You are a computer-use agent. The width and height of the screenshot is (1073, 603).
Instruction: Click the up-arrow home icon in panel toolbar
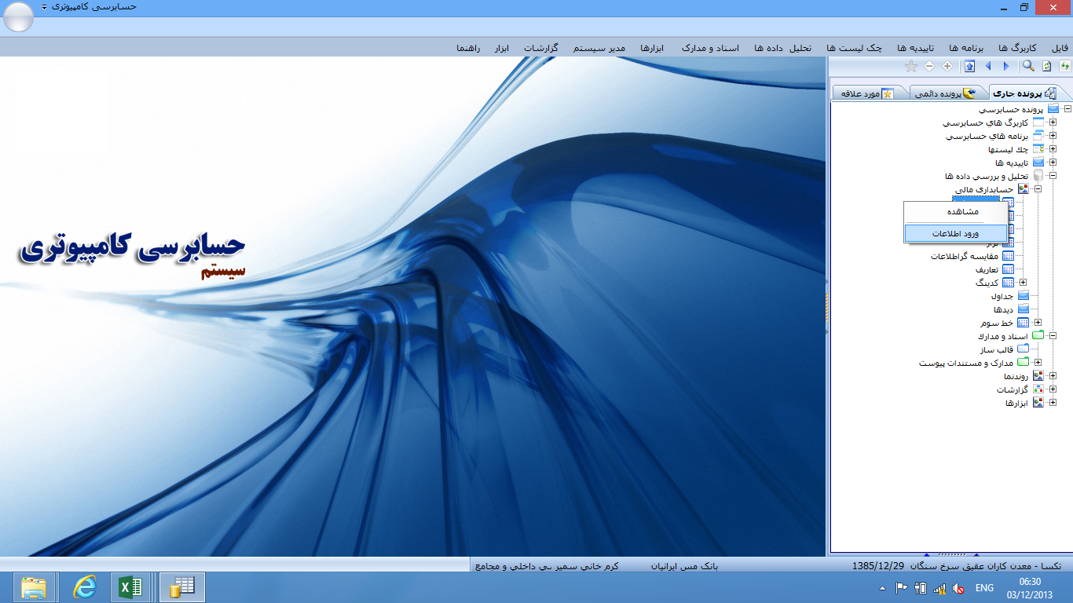click(970, 67)
